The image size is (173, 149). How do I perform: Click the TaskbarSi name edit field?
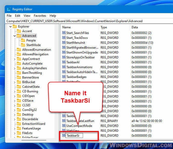point(74,135)
